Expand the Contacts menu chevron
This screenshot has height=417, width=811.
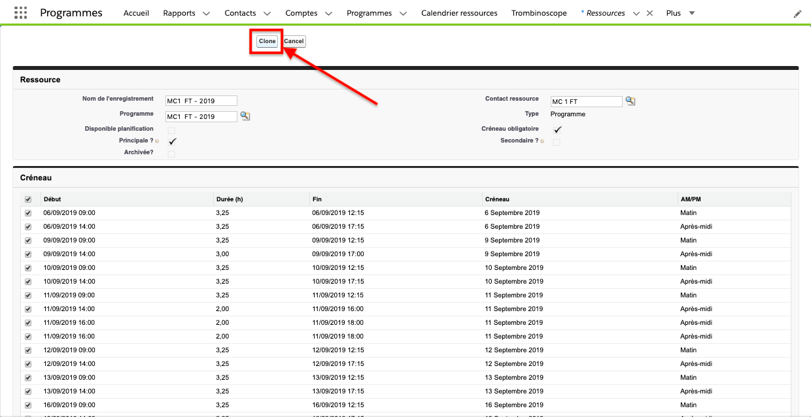(x=267, y=14)
